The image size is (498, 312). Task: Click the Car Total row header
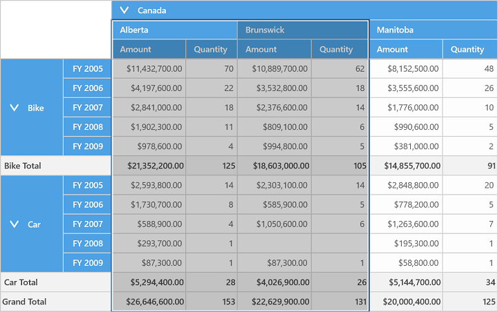56,282
